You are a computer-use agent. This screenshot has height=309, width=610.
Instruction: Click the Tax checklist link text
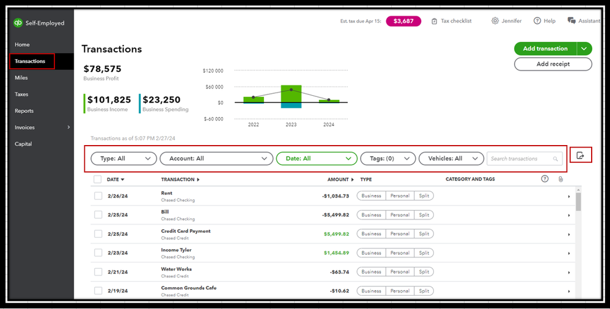coord(456,21)
